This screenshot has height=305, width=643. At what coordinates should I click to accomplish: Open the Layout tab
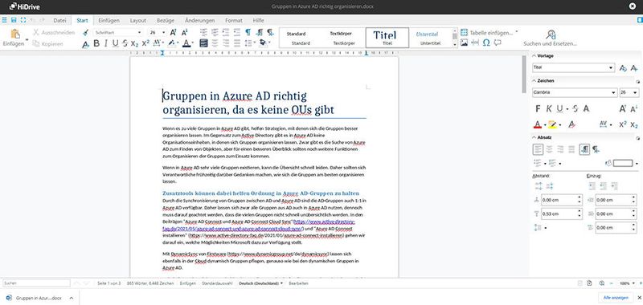[x=137, y=20]
